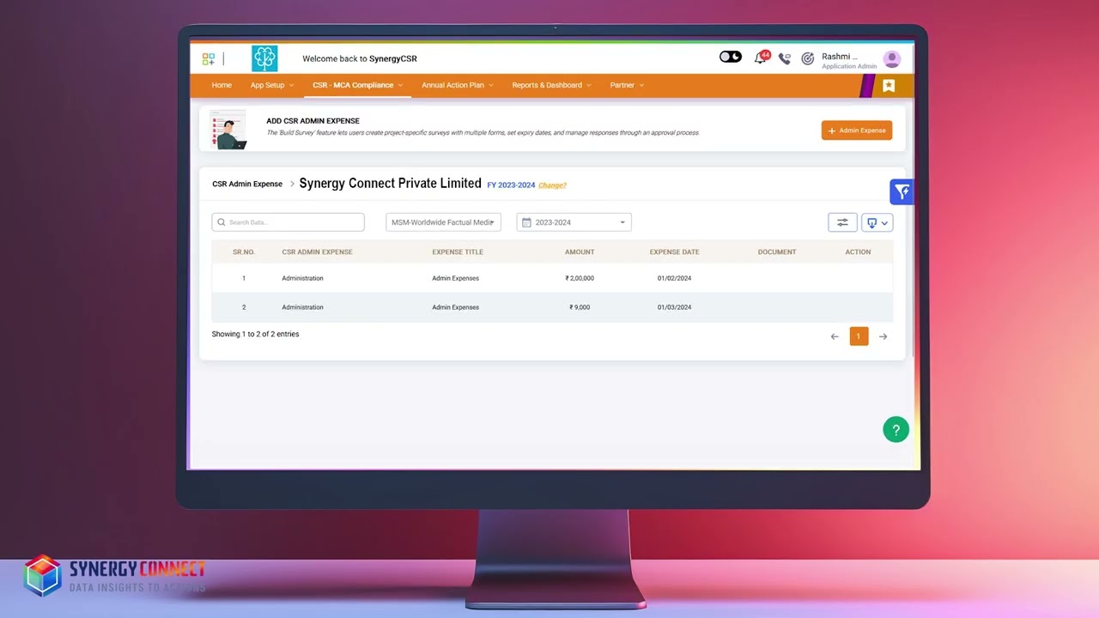Select amount ₹ 9,000 cell
The image size is (1099, 618).
[580, 307]
